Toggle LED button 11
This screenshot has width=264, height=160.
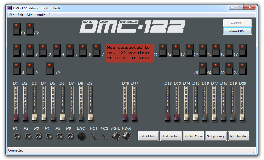[x=163, y=50]
